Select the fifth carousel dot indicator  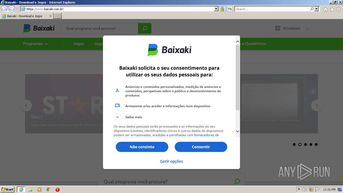[316, 144]
